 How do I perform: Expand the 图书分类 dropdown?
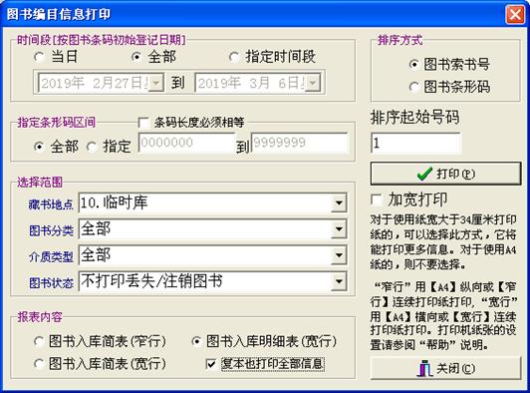point(339,229)
